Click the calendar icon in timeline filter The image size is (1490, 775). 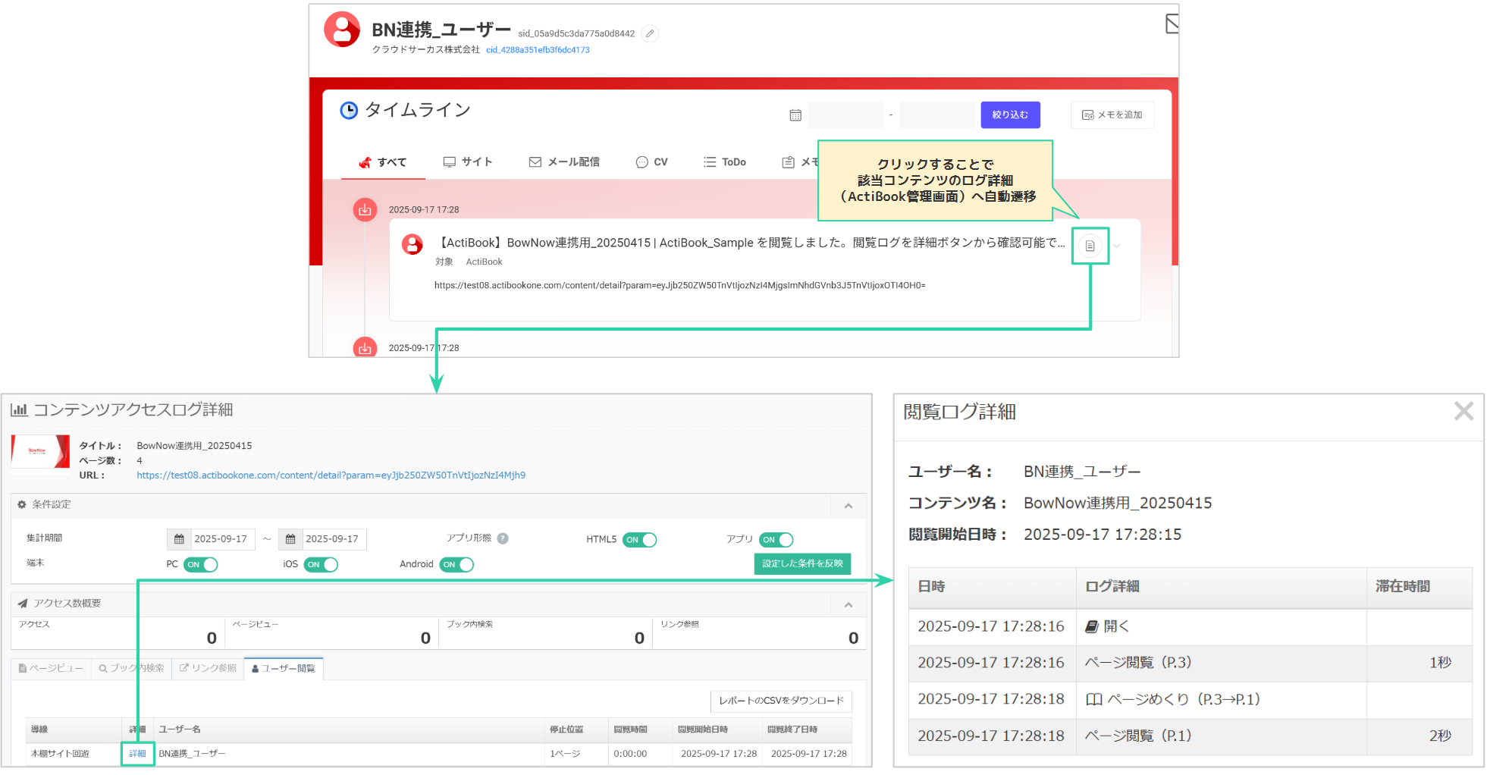point(795,115)
